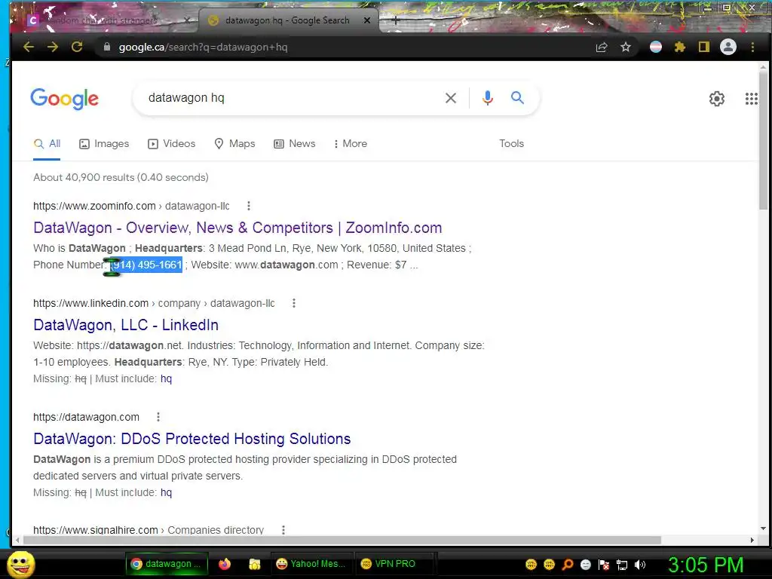Submit search with magnifier icon
Image resolution: width=772 pixels, height=579 pixels.
[517, 97]
